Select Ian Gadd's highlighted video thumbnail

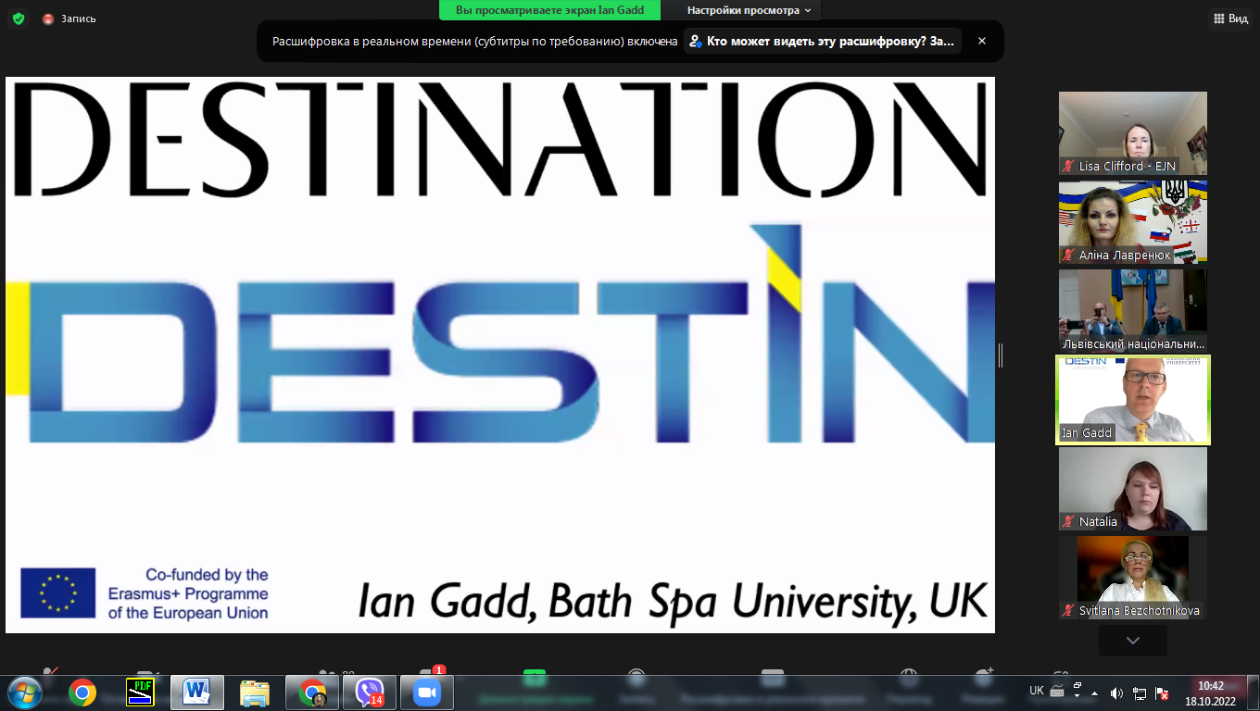(x=1133, y=399)
